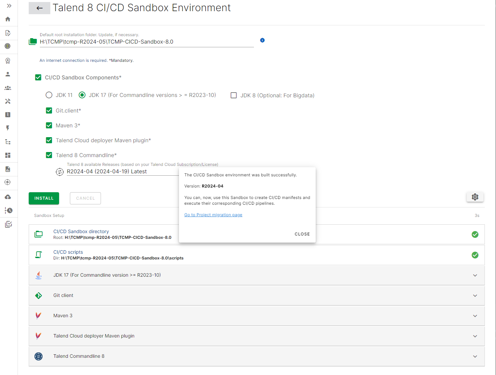Image resolution: width=496 pixels, height=375 pixels.
Task: Expand the Talend Commandline 8 chevron
Action: coord(475,356)
